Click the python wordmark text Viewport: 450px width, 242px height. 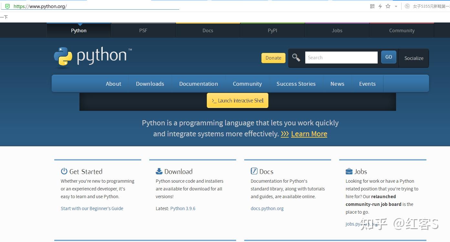[x=102, y=56]
